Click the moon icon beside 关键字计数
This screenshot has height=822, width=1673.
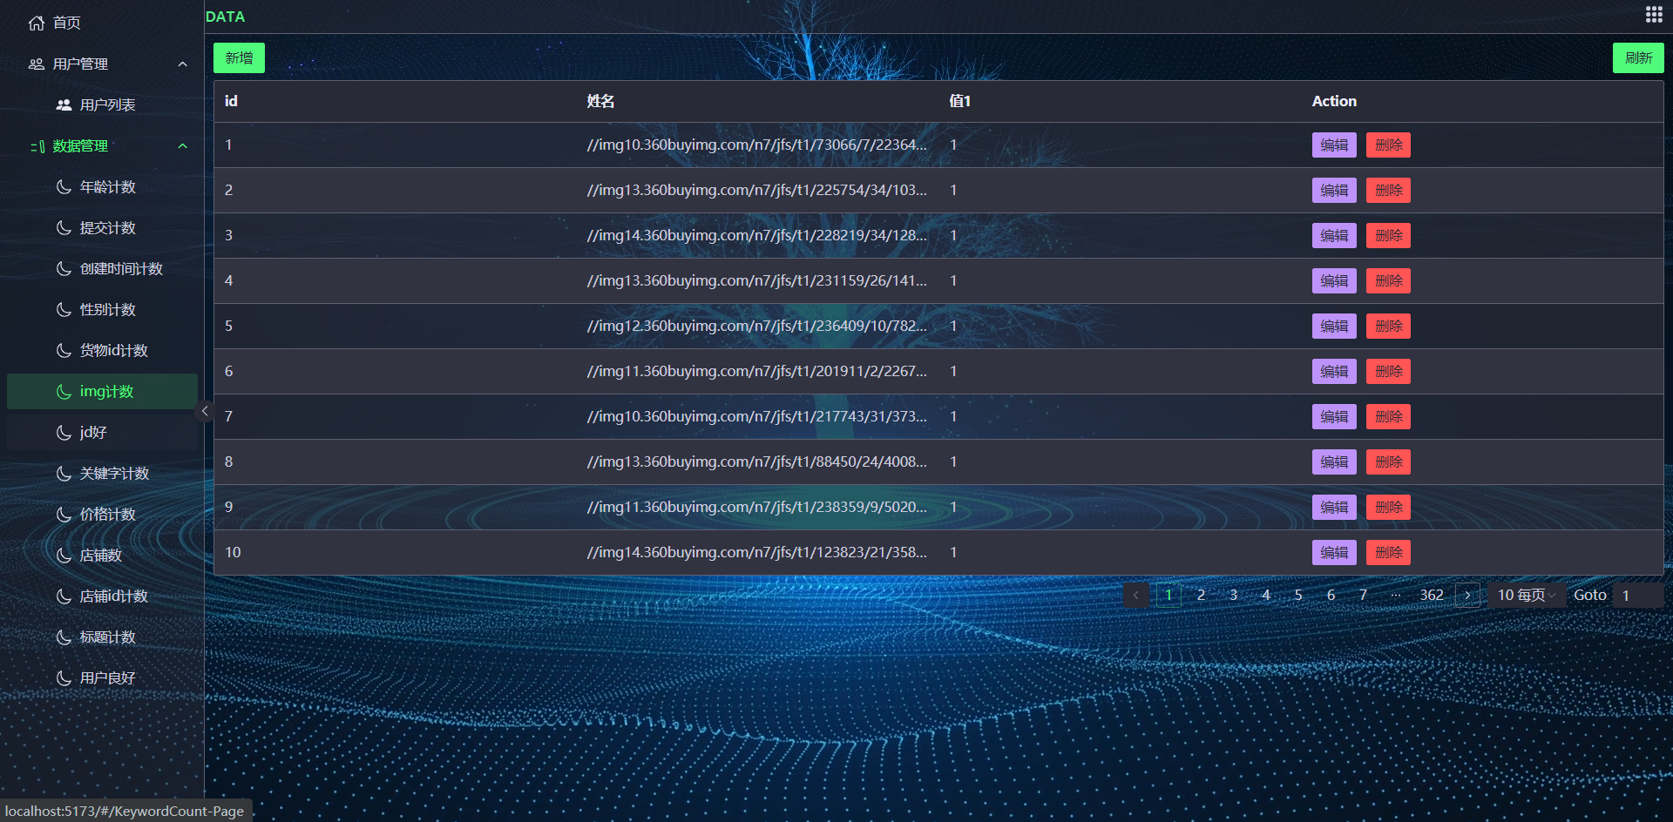[x=62, y=473]
